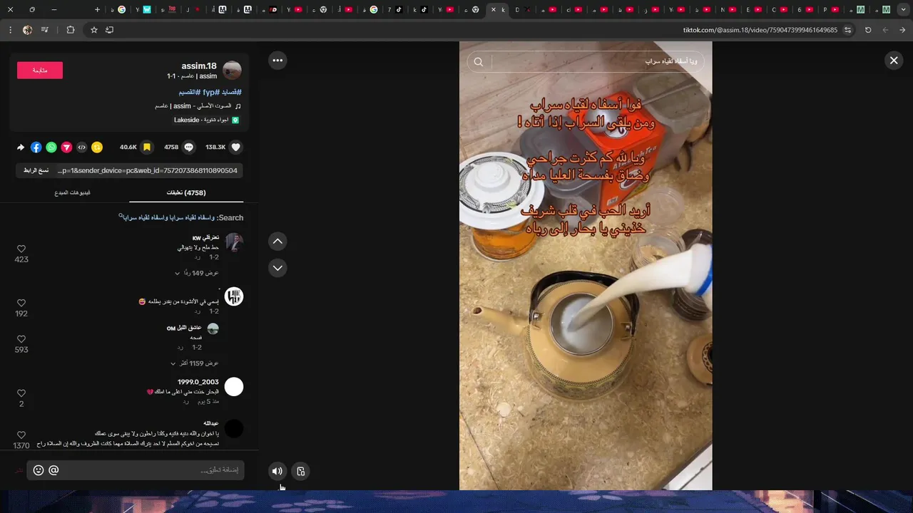This screenshot has height=513, width=913.
Task: Open comments via the speech bubble icon
Action: point(189,147)
